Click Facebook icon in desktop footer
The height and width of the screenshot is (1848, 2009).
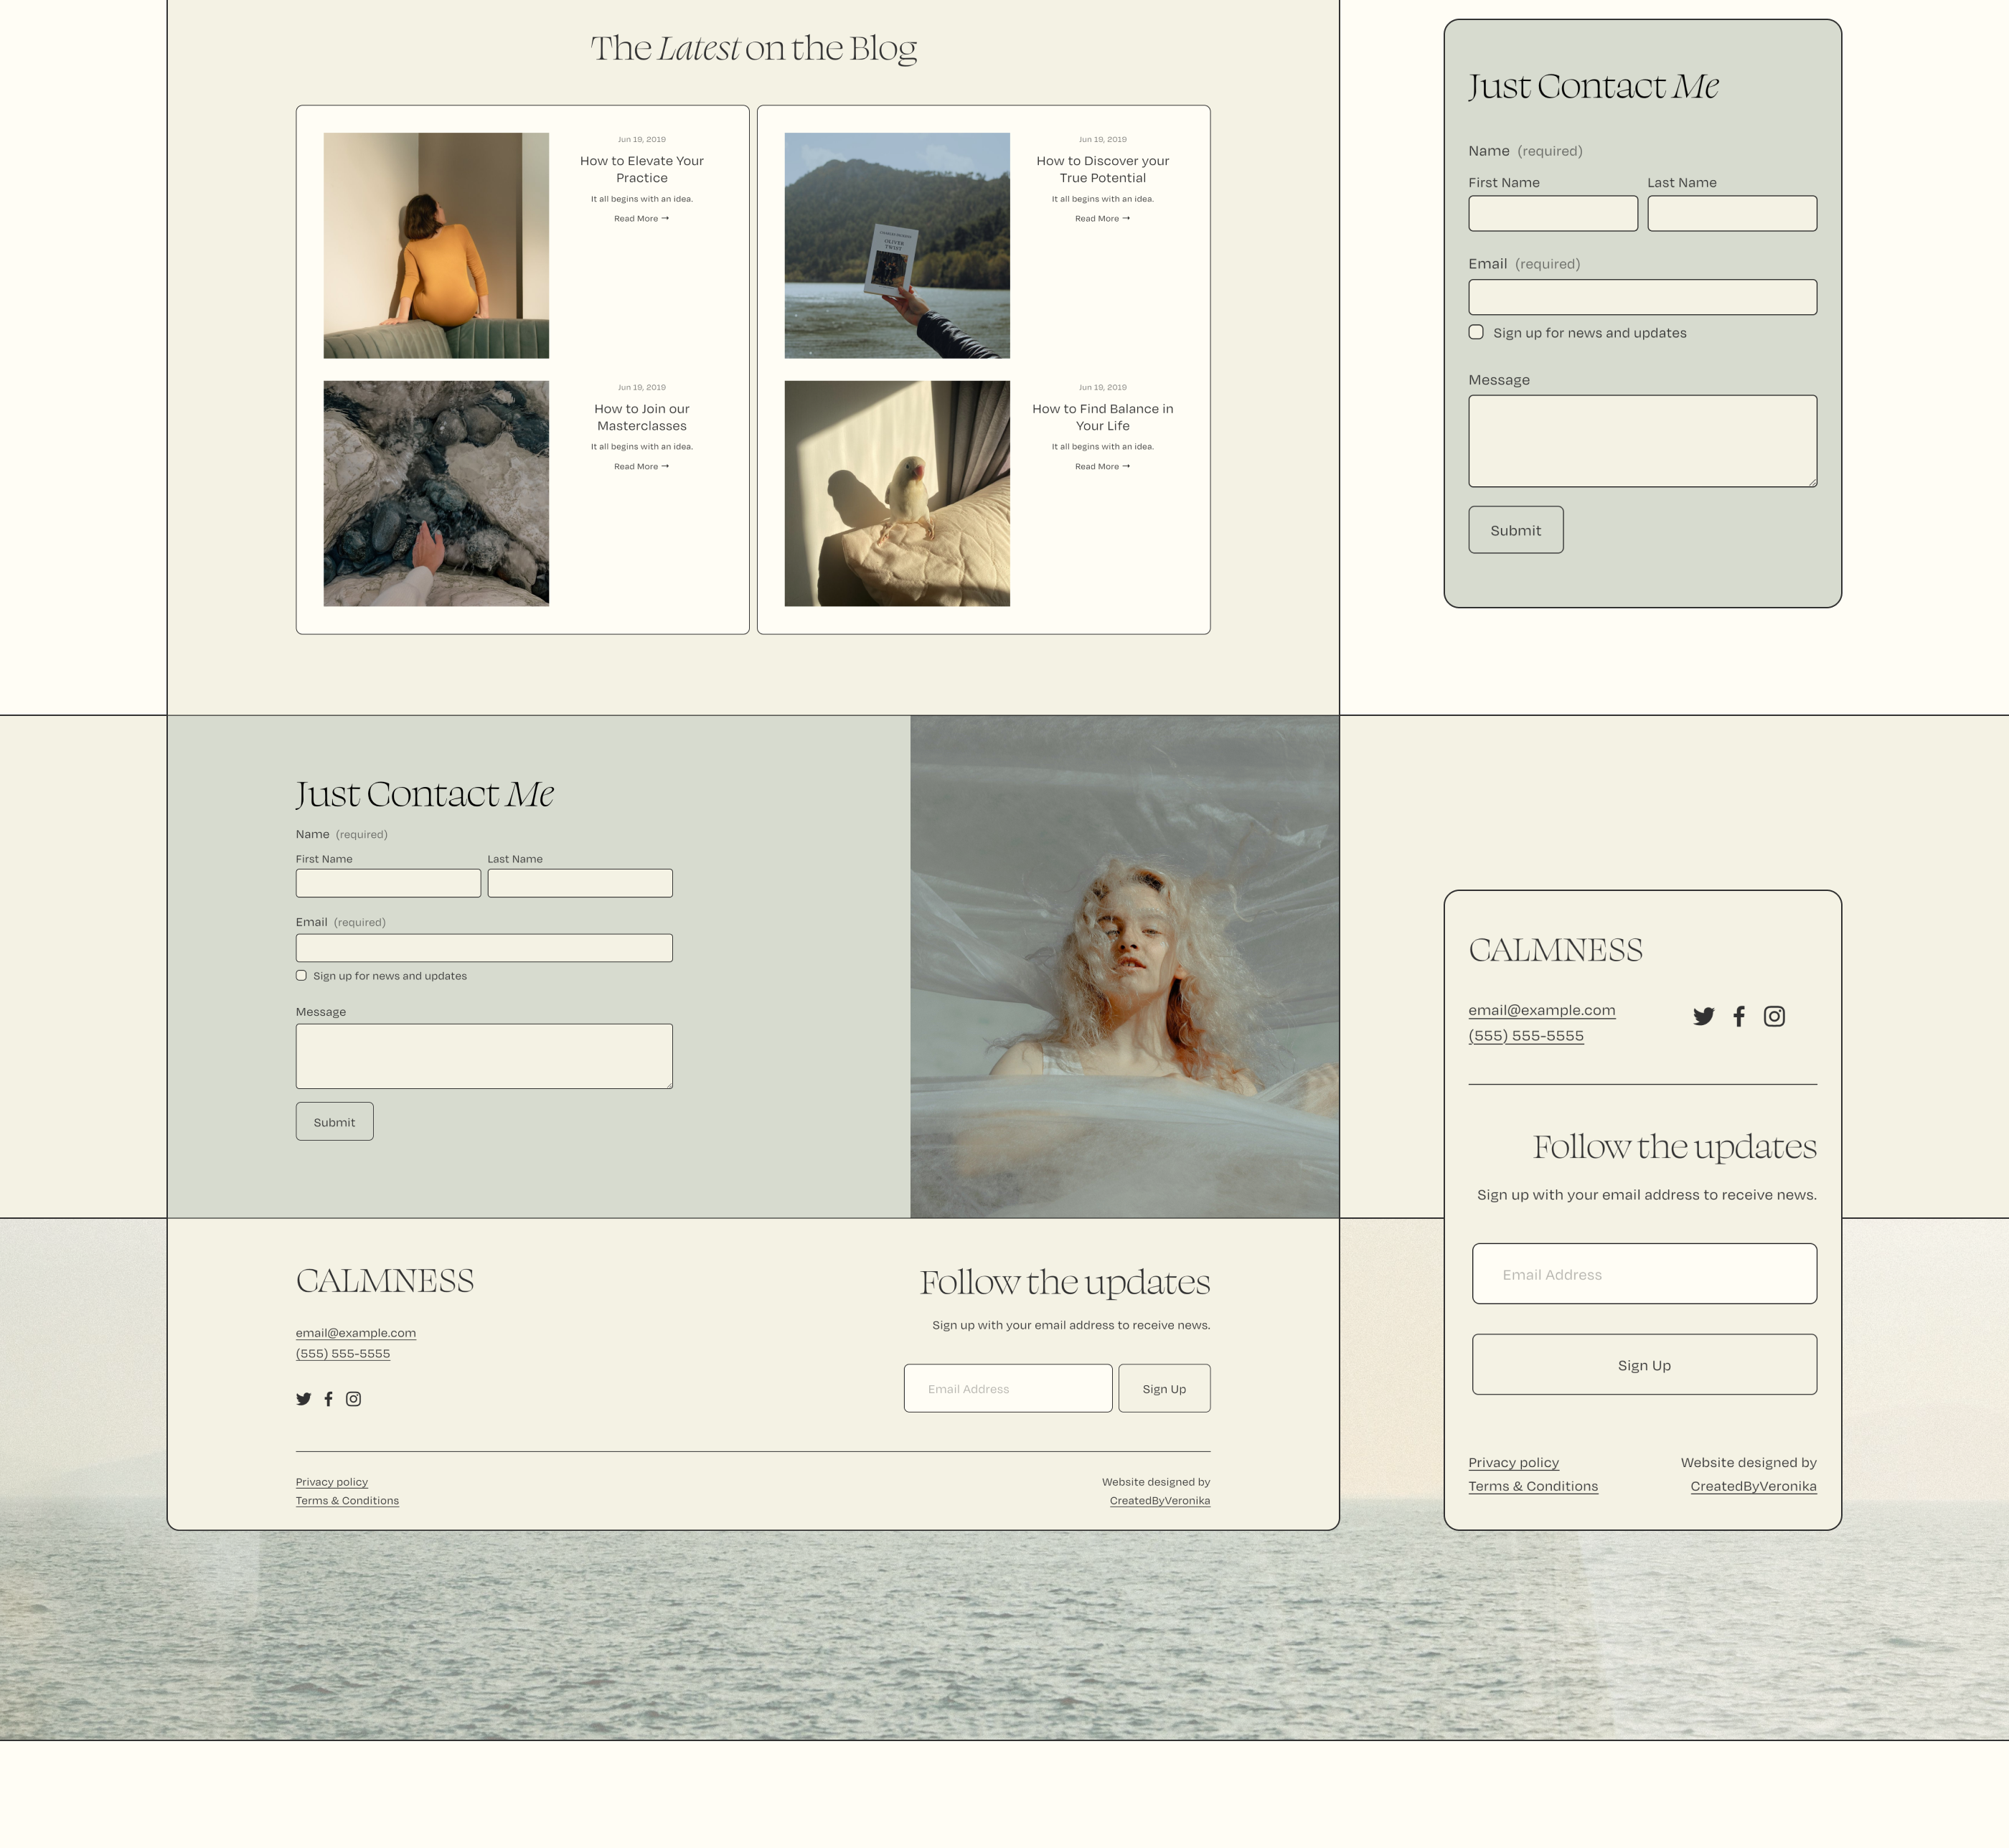tap(328, 1399)
